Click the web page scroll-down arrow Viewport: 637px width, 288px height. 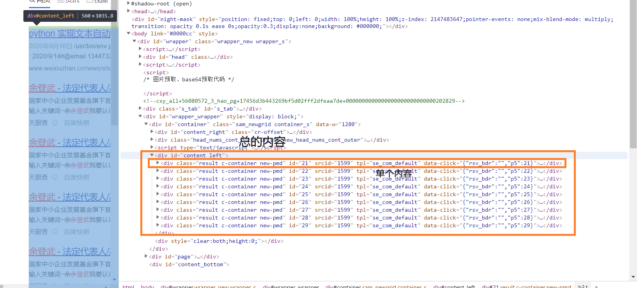point(114,279)
